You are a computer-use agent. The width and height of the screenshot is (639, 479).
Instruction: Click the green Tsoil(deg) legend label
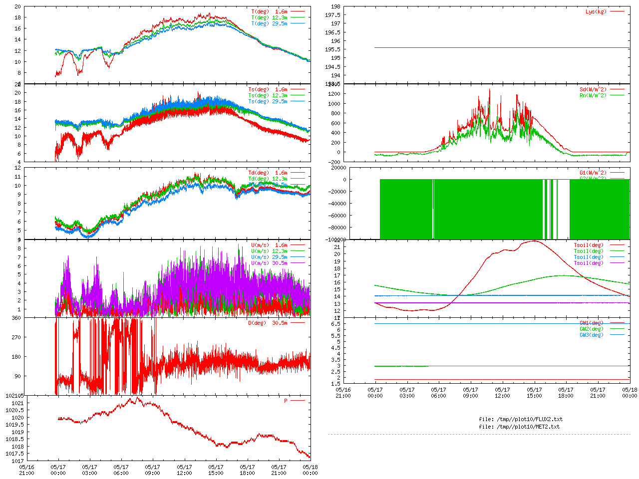(589, 251)
